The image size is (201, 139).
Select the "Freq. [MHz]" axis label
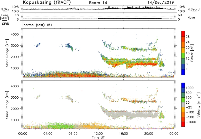[5, 17]
